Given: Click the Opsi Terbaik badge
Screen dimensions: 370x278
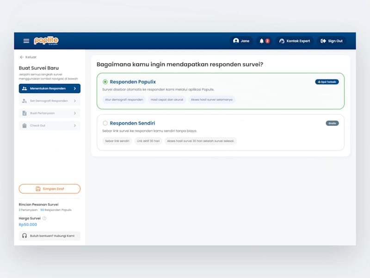Looking at the screenshot, I should tap(327, 82).
